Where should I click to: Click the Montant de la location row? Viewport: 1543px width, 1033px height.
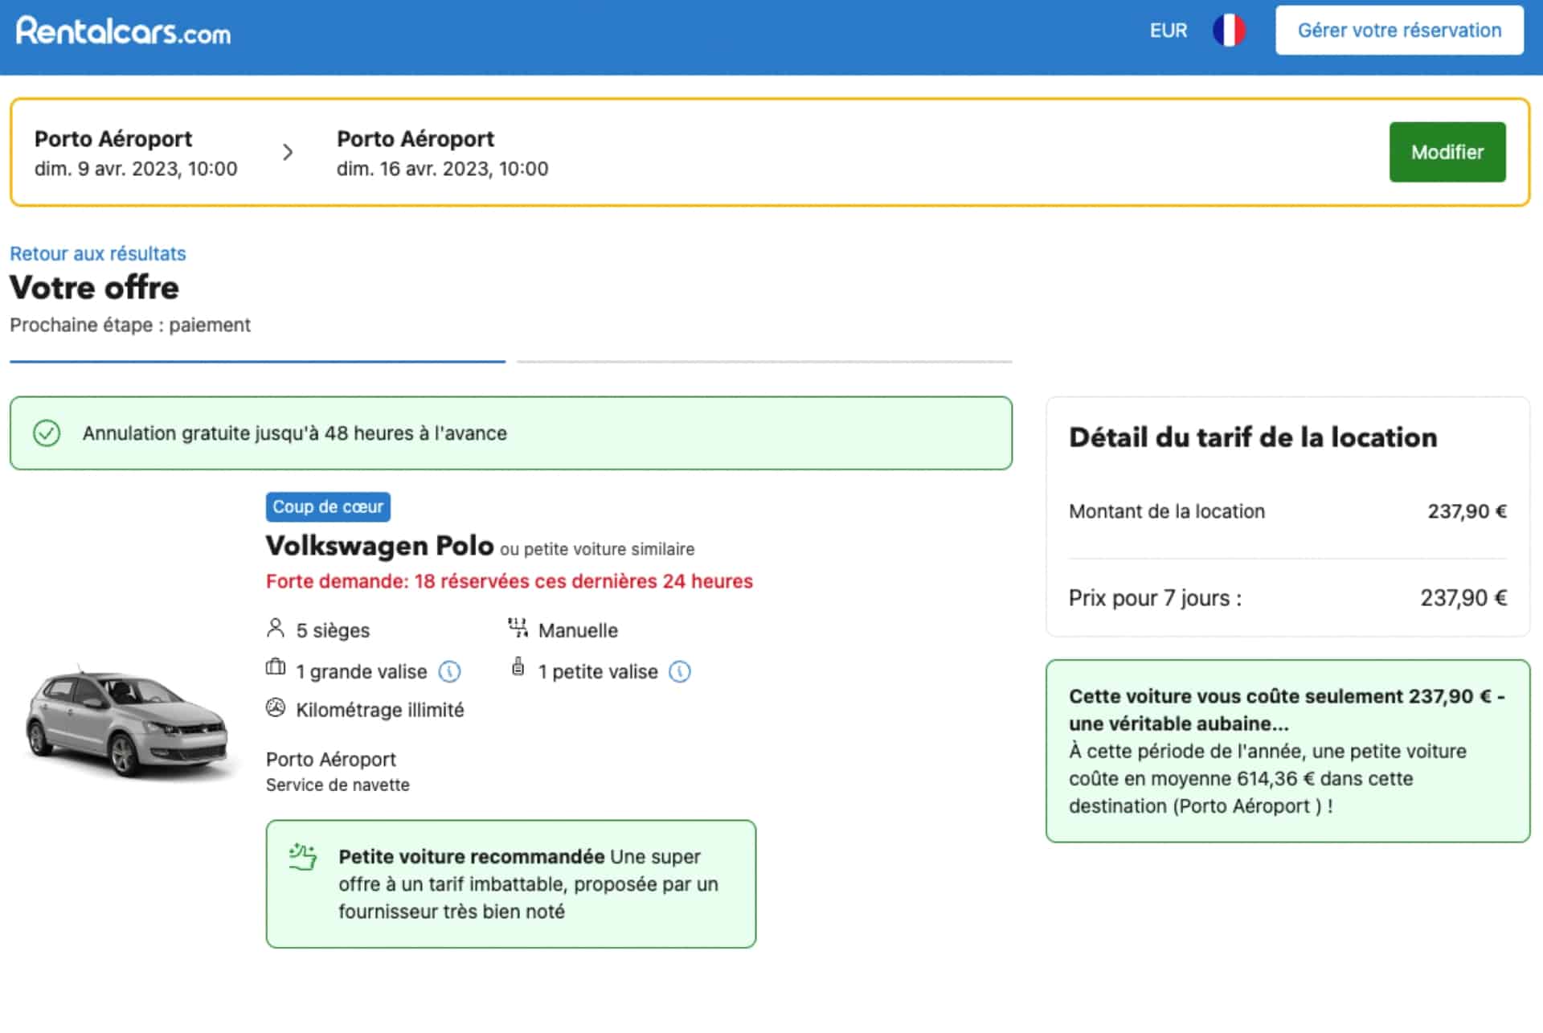click(x=1287, y=511)
